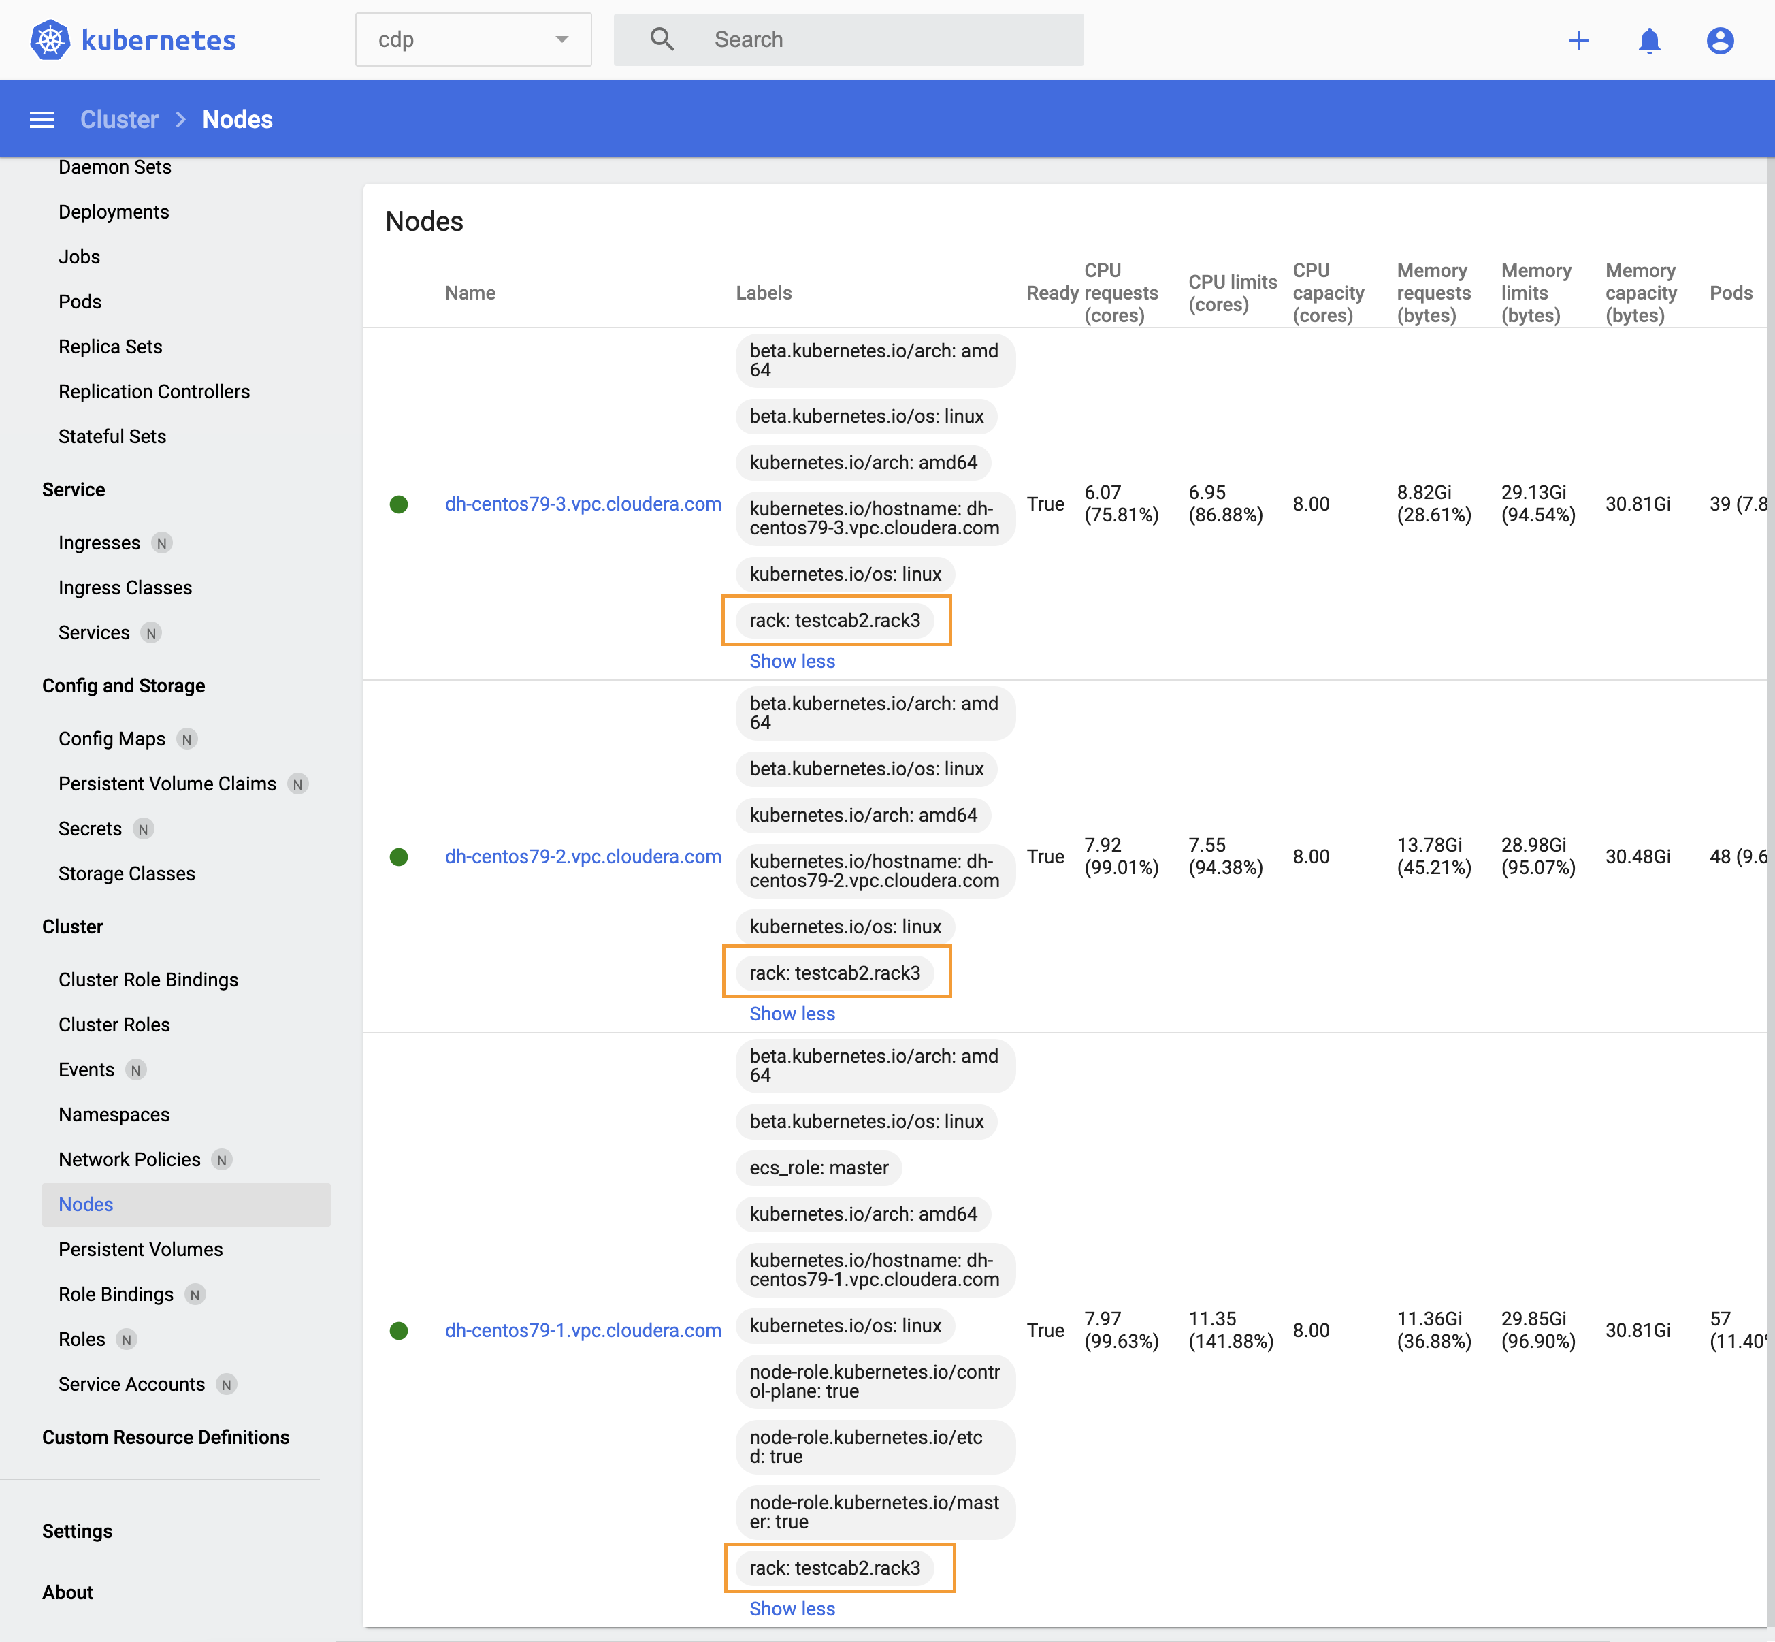Image resolution: width=1775 pixels, height=1642 pixels.
Task: Select Pods in the sidebar
Action: point(80,302)
